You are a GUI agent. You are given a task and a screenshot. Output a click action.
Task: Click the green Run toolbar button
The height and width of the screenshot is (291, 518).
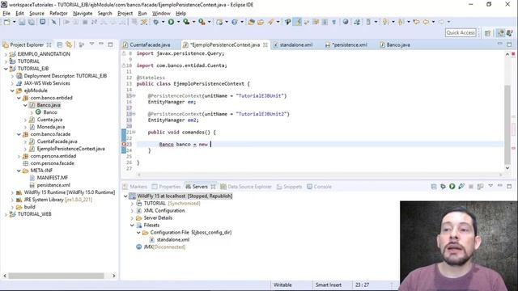click(x=171, y=22)
